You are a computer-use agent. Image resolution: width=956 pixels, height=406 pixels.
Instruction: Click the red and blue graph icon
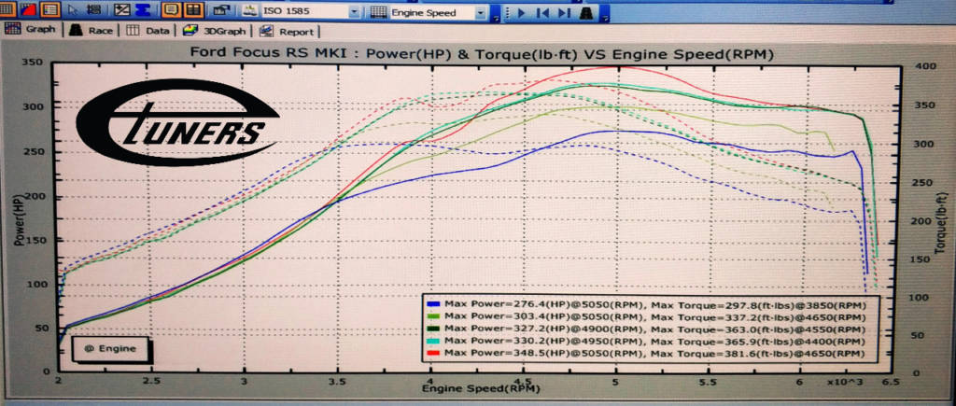(26, 11)
